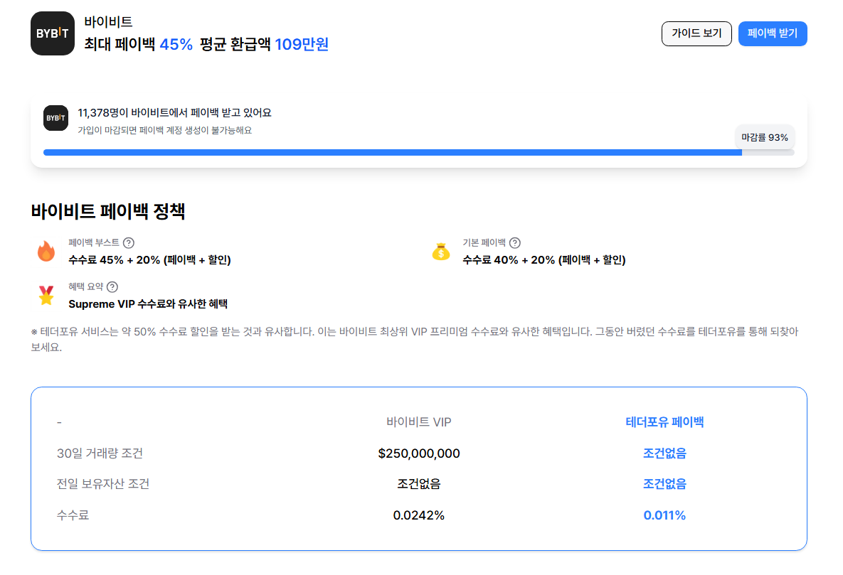
Task: Click text 수수료 45% + 20% (페이백 + 할인)
Action: 149,259
